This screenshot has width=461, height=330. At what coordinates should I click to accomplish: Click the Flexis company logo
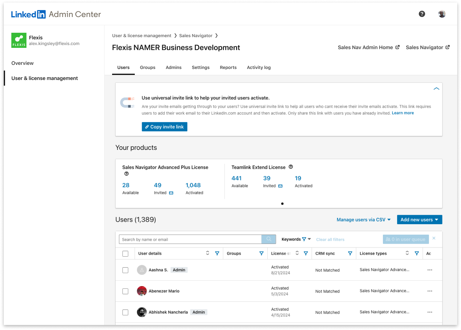coord(19,40)
